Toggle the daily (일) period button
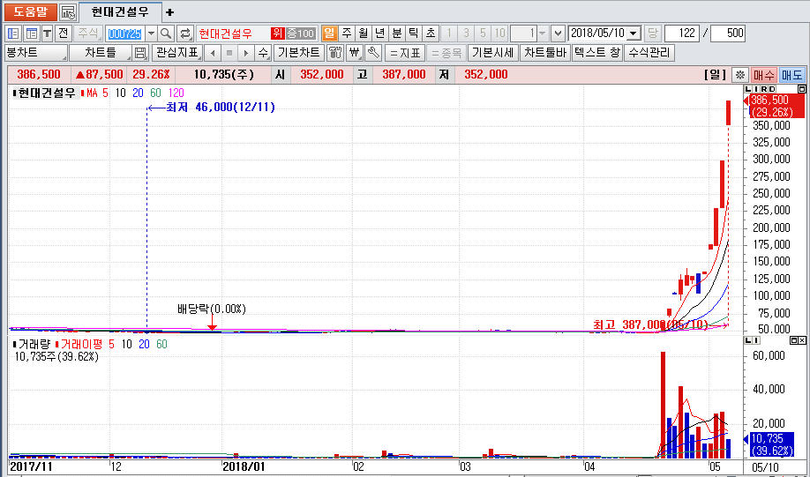Image resolution: width=810 pixels, height=477 pixels. [x=329, y=34]
